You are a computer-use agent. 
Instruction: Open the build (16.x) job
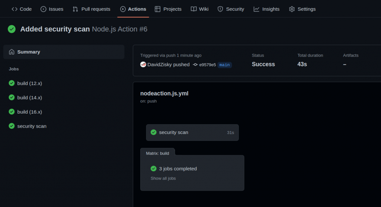coord(29,112)
